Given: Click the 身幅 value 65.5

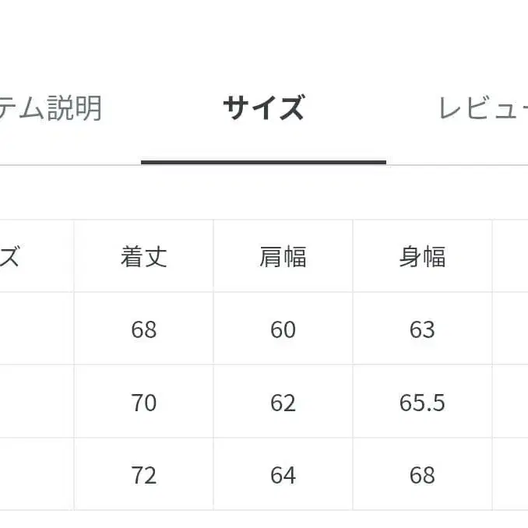Looking at the screenshot, I should [x=422, y=403].
